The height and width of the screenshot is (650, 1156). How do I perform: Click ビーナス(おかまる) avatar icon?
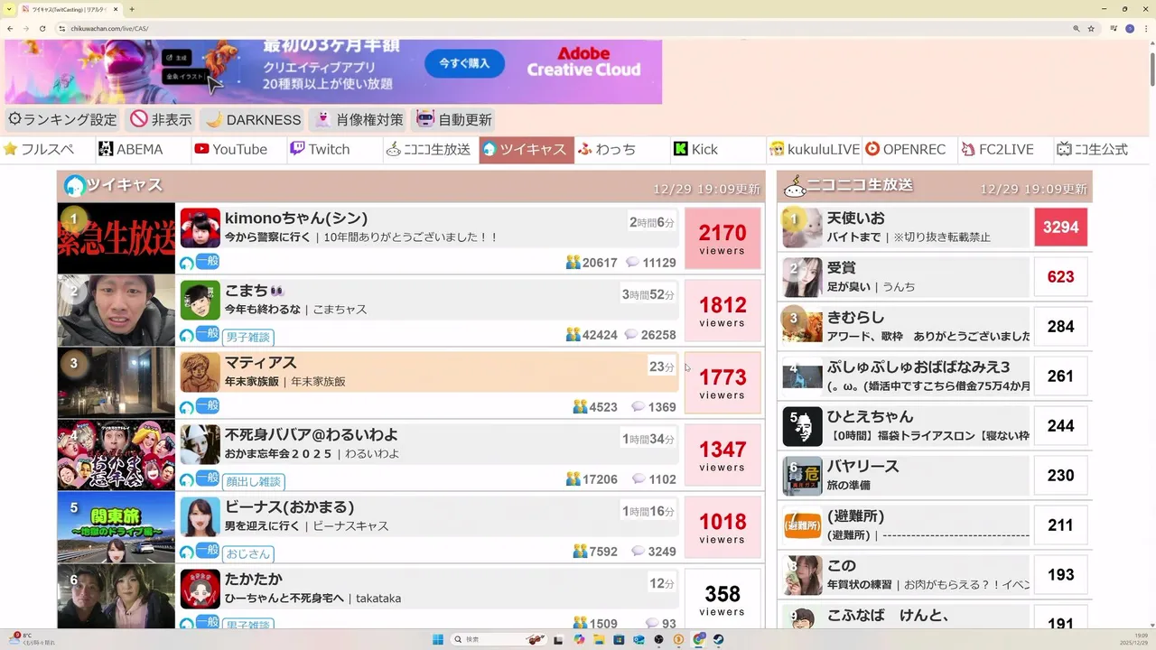(x=200, y=516)
